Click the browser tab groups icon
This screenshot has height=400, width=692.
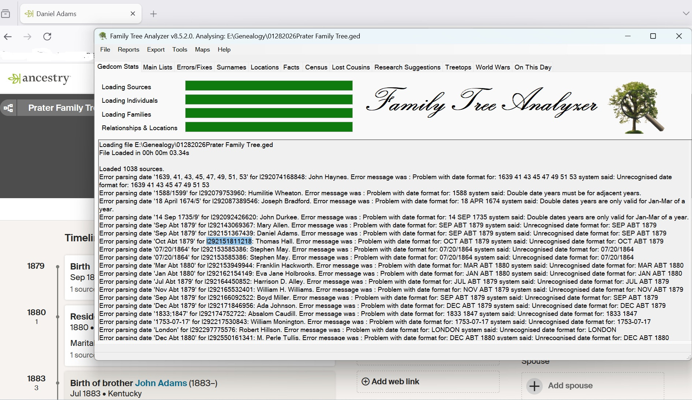[5, 14]
